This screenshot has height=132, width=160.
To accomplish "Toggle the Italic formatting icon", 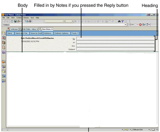I will coord(79,21).
